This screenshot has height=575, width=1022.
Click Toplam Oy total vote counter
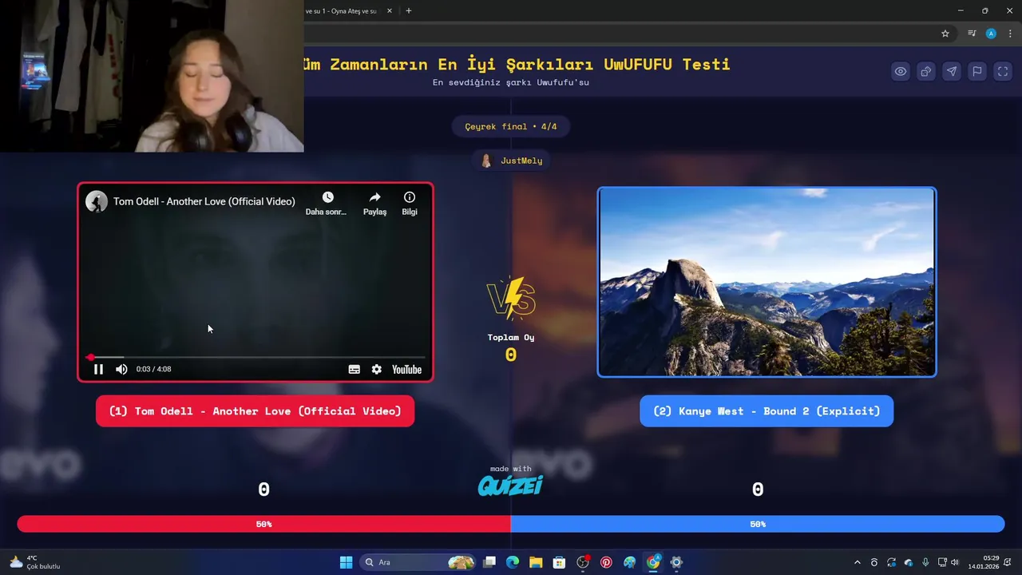pyautogui.click(x=511, y=347)
